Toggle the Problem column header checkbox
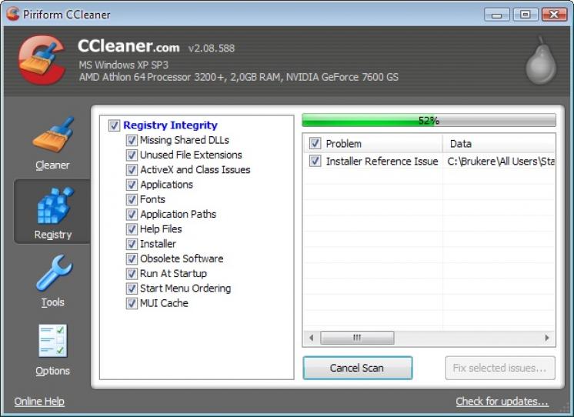Image resolution: width=574 pixels, height=417 pixels. click(315, 143)
